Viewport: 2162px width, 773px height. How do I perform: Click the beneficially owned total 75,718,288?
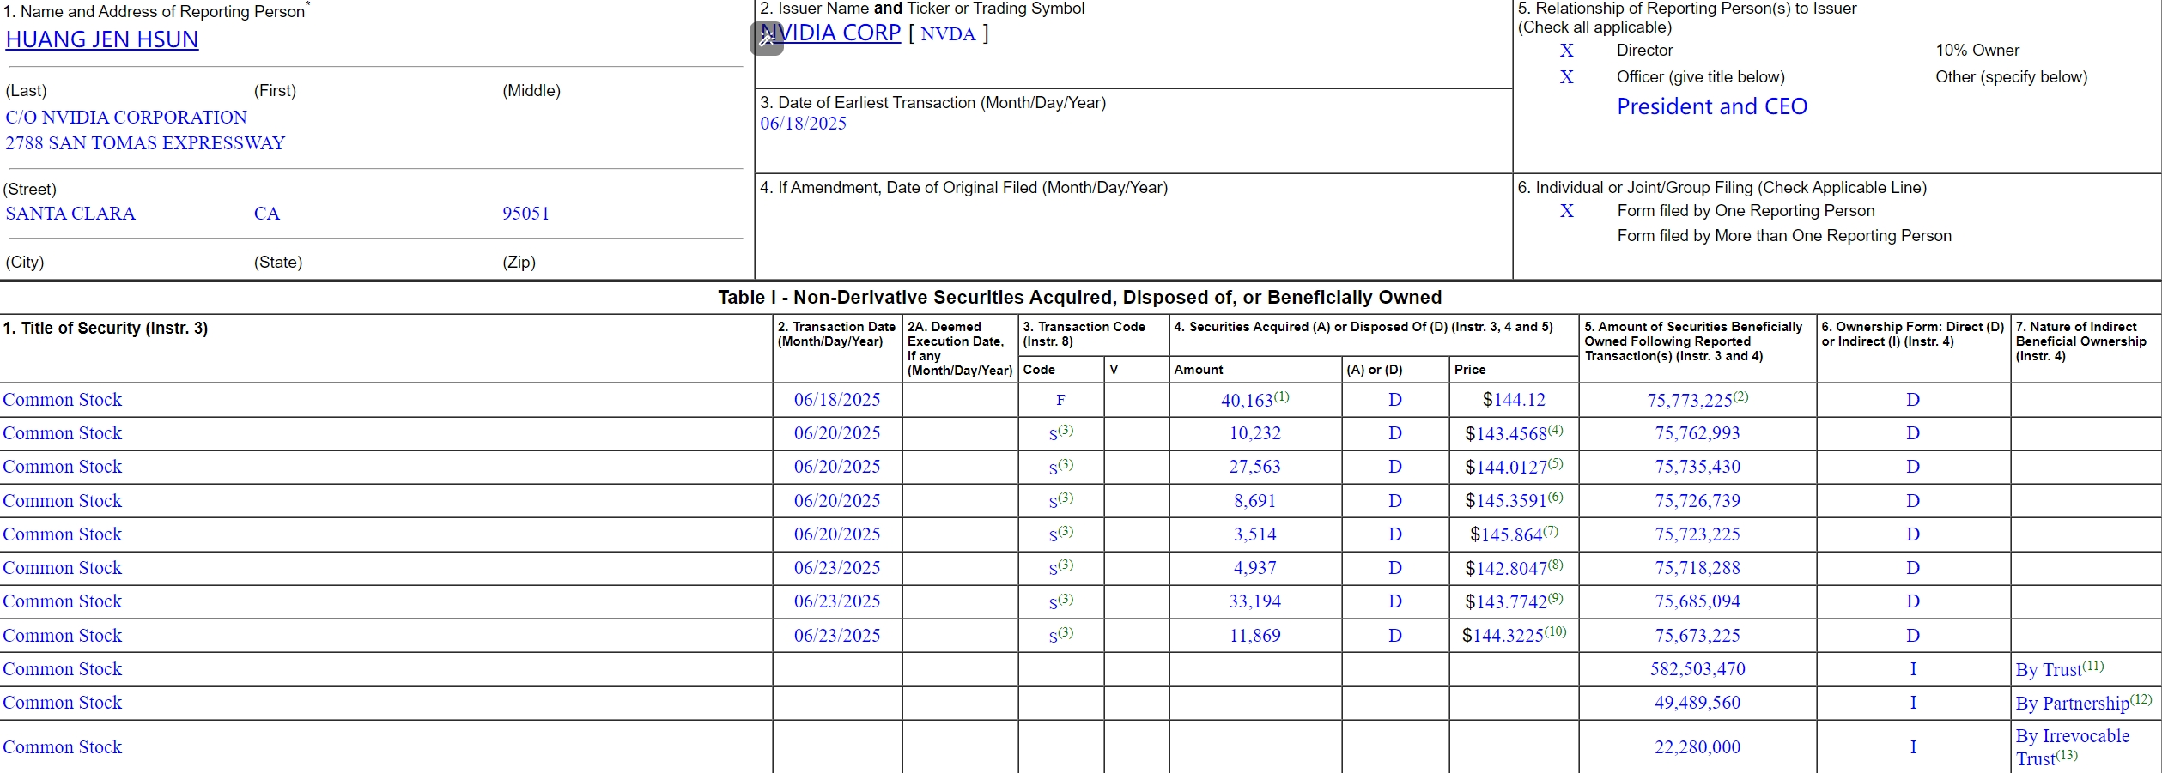pos(1697,568)
